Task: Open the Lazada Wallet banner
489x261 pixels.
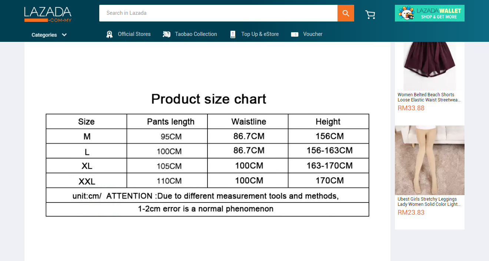Action: [x=429, y=13]
